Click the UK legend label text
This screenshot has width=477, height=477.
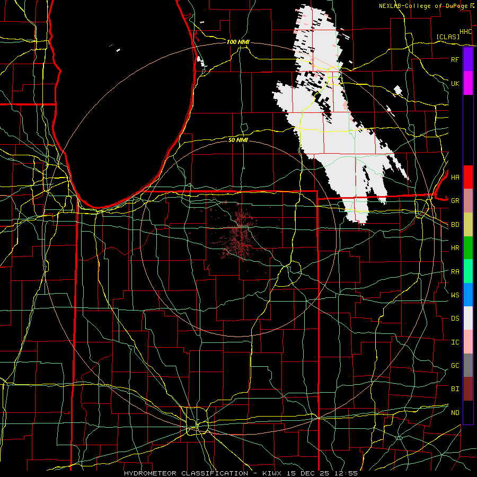[455, 83]
